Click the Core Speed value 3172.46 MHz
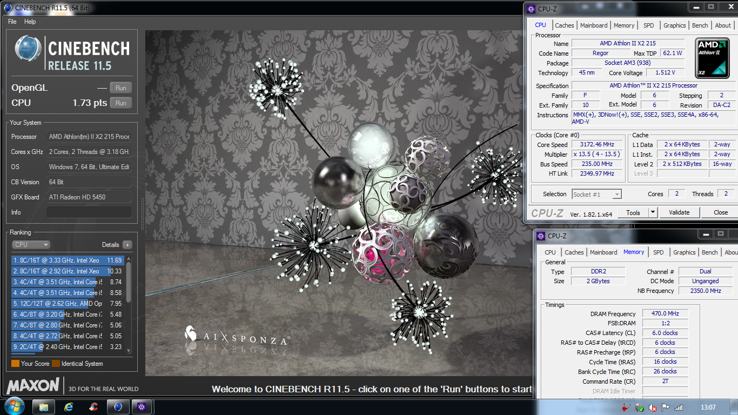Screen dimensions: 738x415 pos(597,145)
